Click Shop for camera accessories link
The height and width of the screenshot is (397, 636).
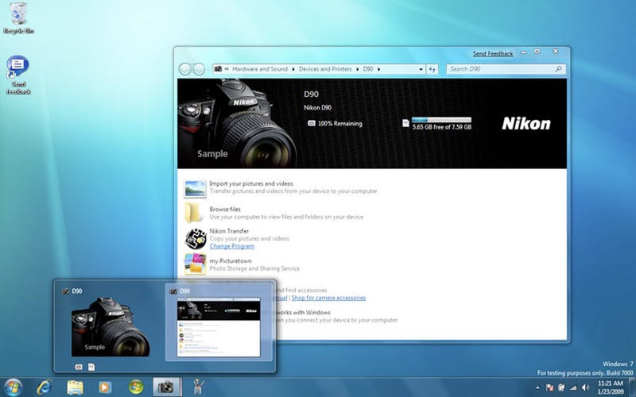click(328, 298)
